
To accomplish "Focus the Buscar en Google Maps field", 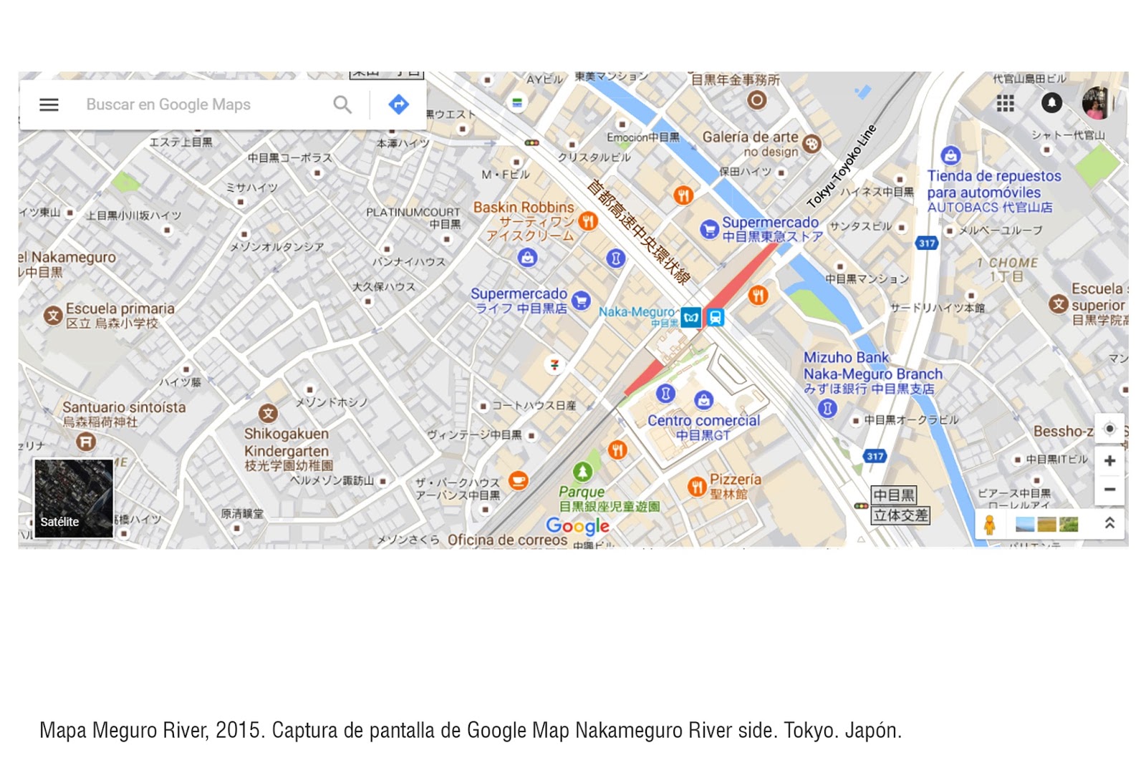I will (x=168, y=105).
